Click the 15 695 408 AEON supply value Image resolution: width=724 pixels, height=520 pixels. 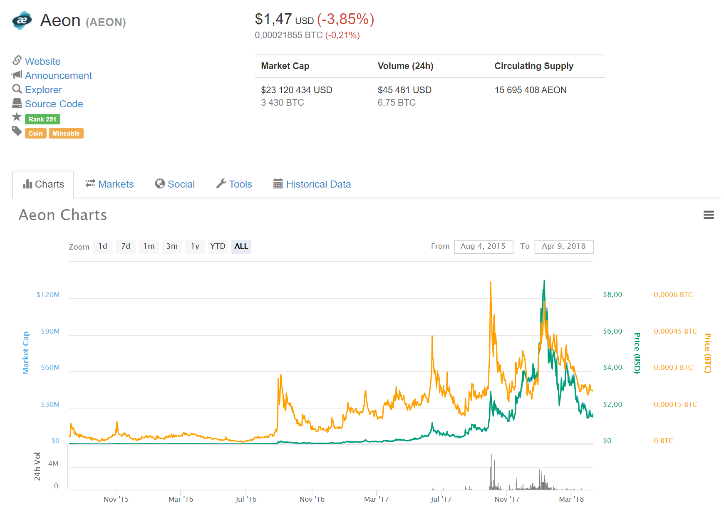[531, 90]
